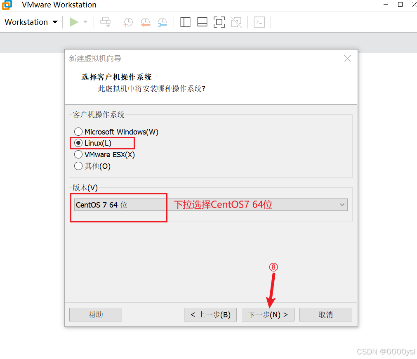Maximize the VMware Workstation window

(x=400, y=4)
